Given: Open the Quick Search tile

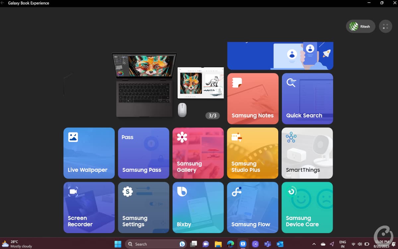Looking at the screenshot, I should tap(307, 99).
